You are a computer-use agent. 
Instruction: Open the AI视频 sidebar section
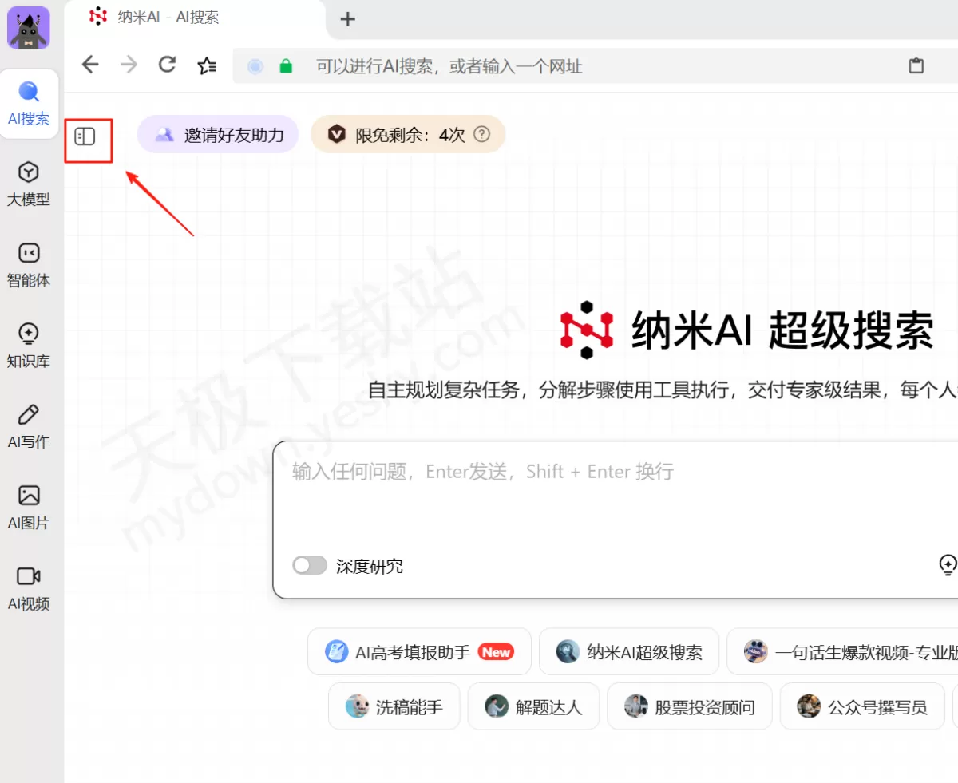point(29,588)
